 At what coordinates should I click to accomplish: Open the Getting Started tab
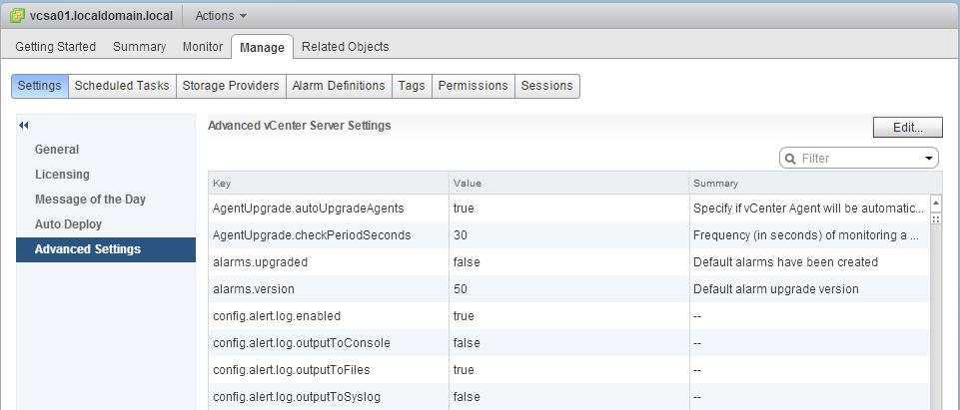[56, 47]
